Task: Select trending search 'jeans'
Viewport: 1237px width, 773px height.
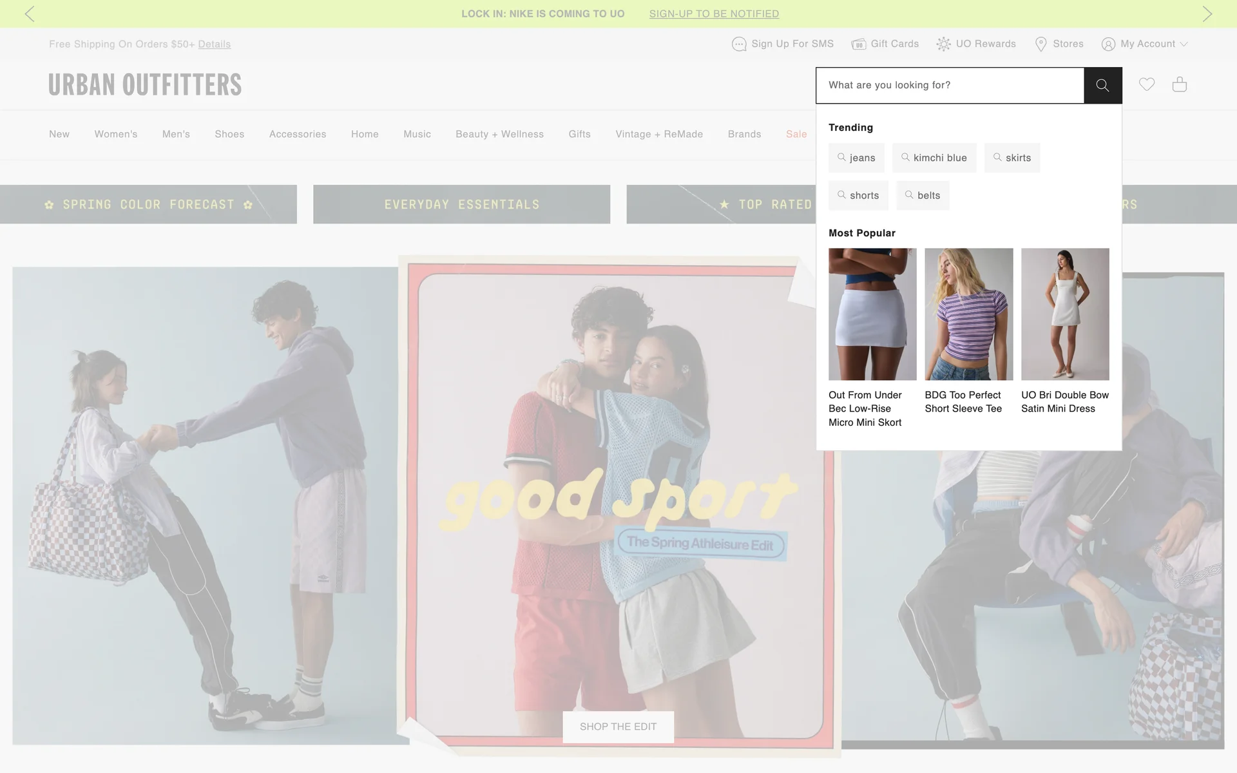Action: [x=856, y=158]
